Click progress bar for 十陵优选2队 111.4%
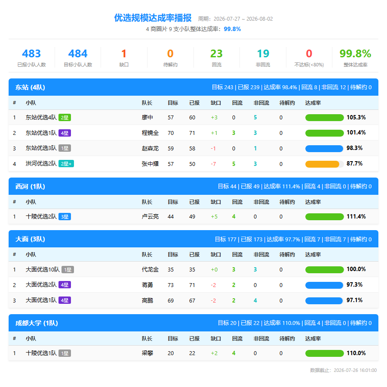Viewport: 387px width, 387px height. [x=324, y=217]
